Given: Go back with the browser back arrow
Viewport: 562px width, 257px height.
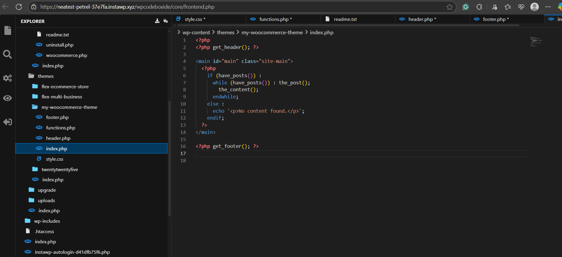Looking at the screenshot, I should (5, 7).
